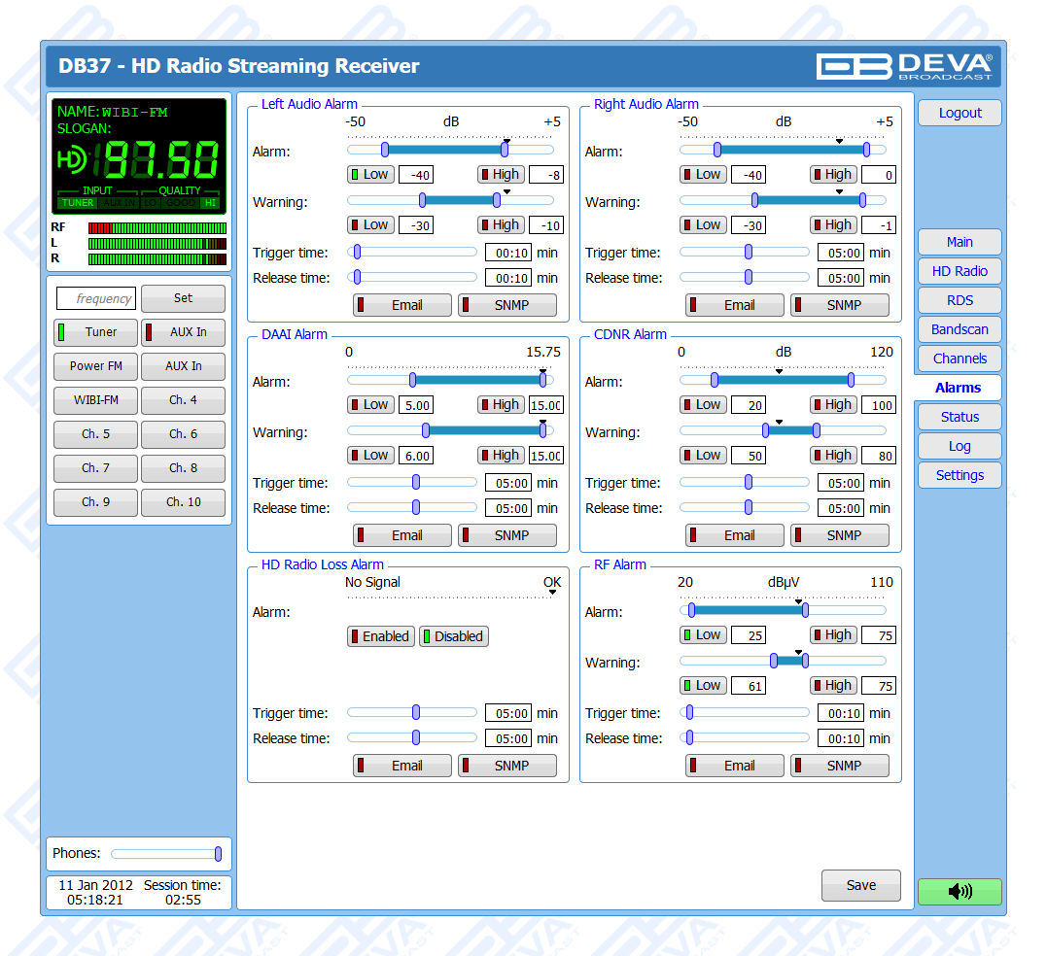This screenshot has height=956, width=1047.
Task: Click the Logout button
Action: coord(959,113)
